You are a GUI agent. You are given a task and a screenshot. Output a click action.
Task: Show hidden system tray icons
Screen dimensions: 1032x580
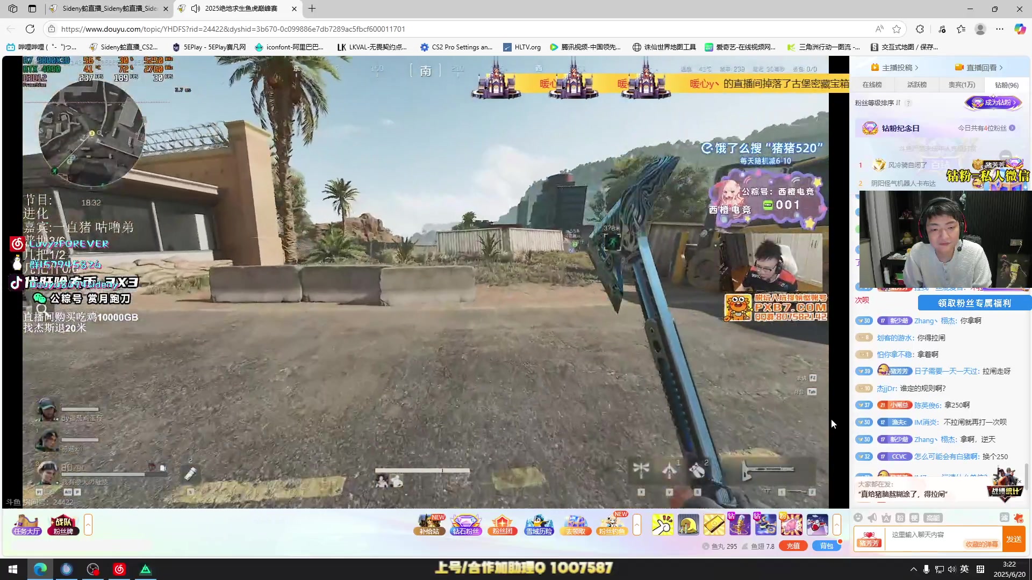913,569
